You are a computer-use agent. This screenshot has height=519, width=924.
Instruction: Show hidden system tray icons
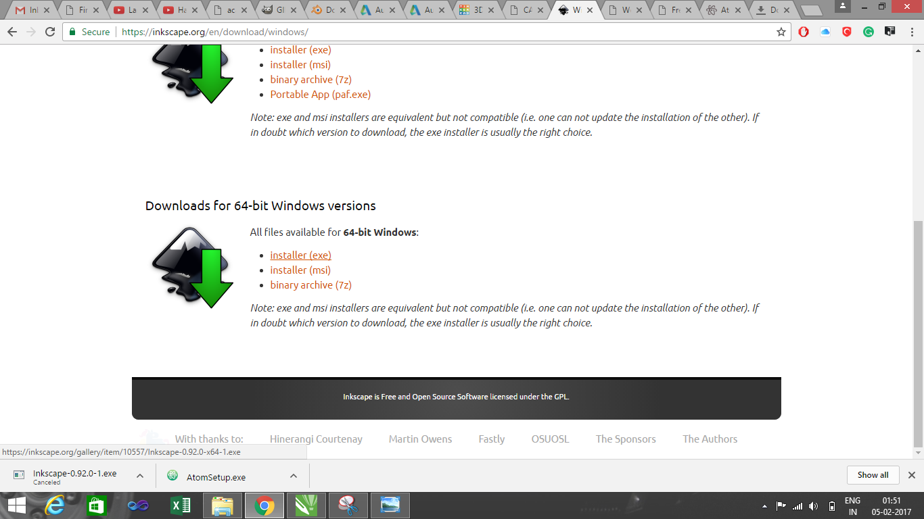(765, 505)
